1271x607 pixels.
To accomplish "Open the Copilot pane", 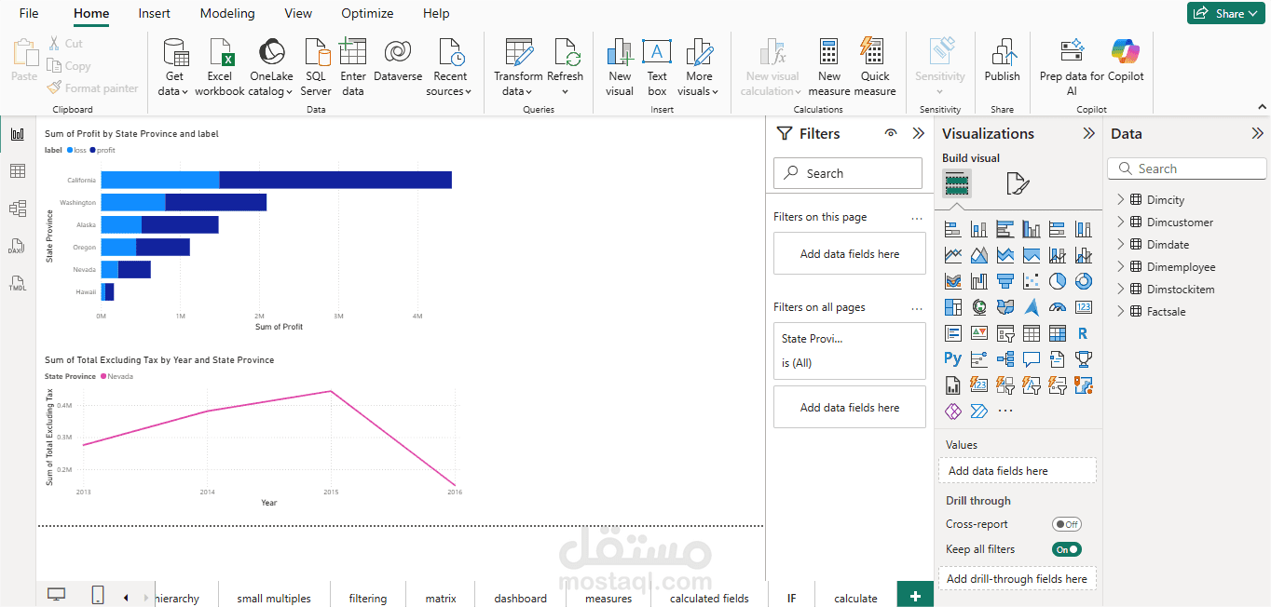I will coord(1126,61).
